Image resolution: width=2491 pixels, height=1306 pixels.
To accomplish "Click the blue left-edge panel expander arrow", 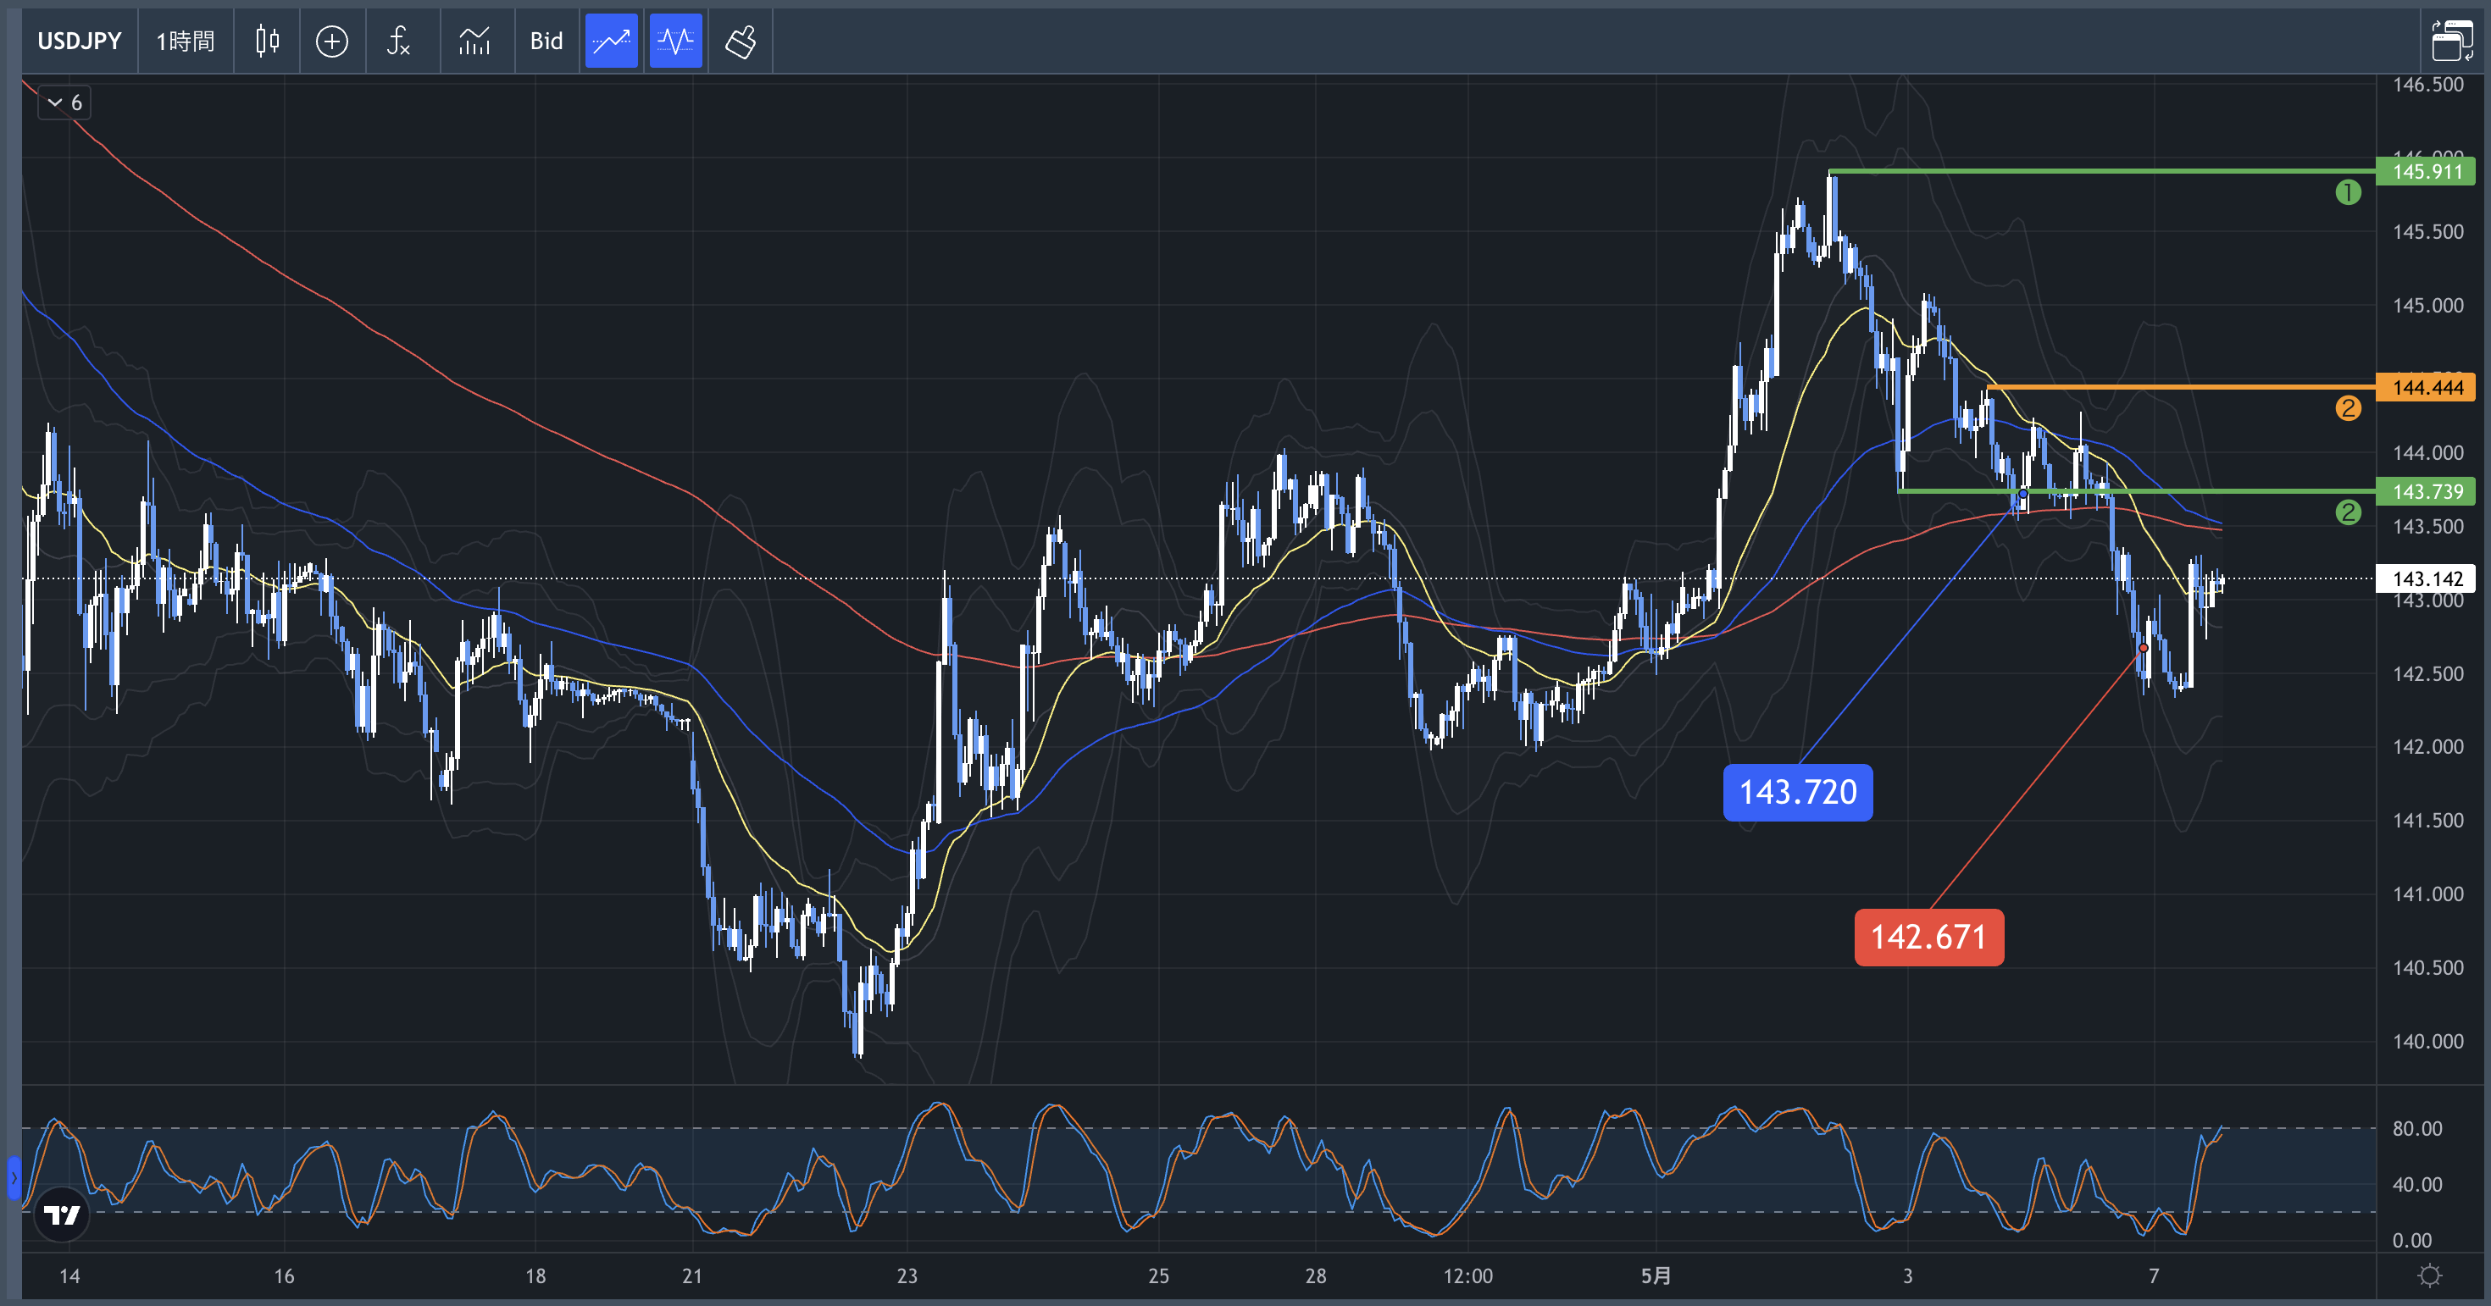I will click(x=14, y=1178).
